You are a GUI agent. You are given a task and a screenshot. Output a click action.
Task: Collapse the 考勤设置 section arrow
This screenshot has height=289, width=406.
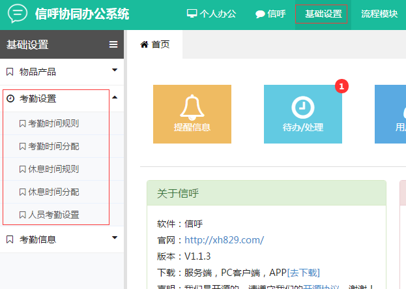115,98
